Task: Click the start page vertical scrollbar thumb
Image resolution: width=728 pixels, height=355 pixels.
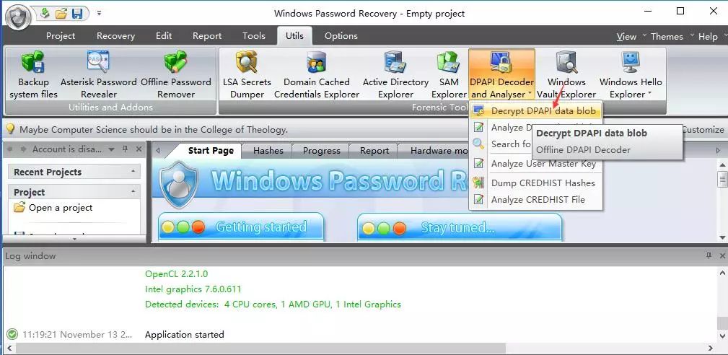Action: click(722, 179)
